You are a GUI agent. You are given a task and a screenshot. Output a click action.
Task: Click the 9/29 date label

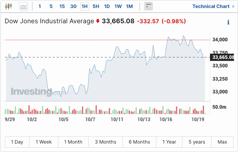coord(10,119)
